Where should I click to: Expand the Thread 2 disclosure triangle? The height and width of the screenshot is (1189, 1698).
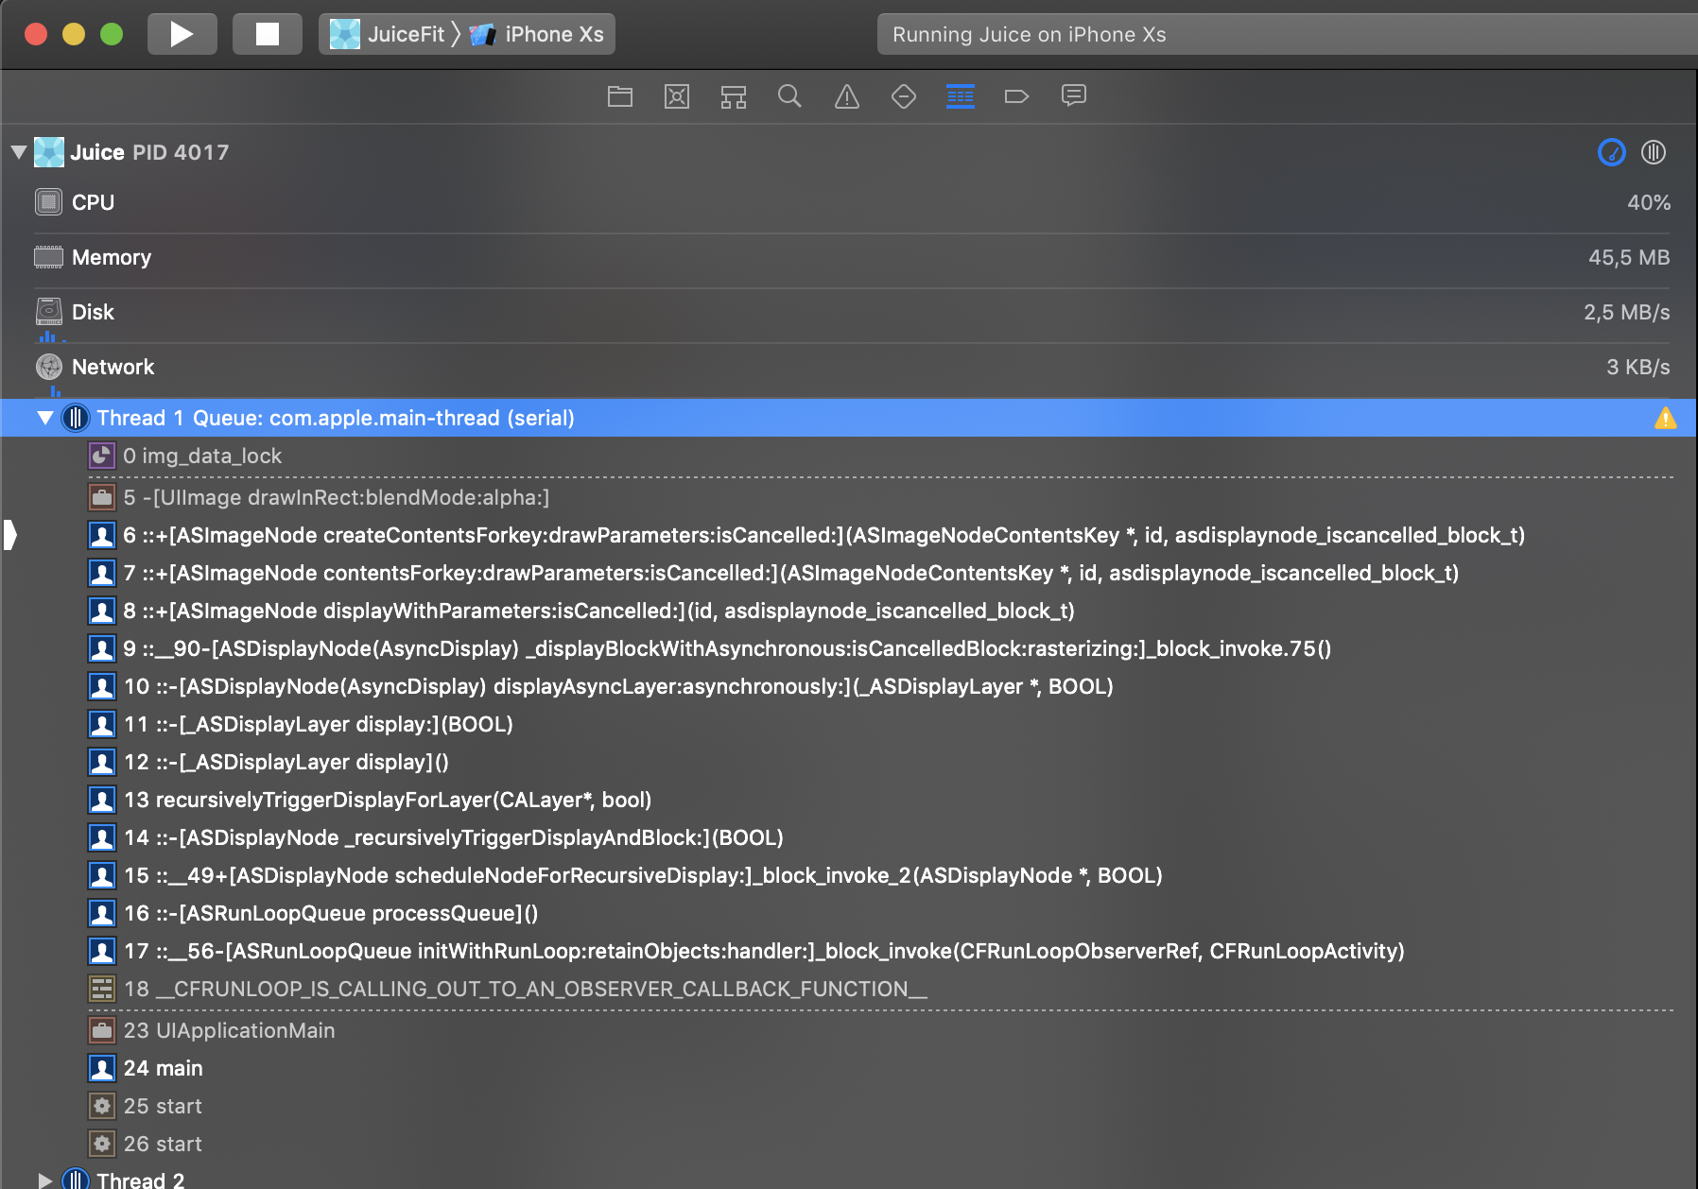tap(44, 1180)
